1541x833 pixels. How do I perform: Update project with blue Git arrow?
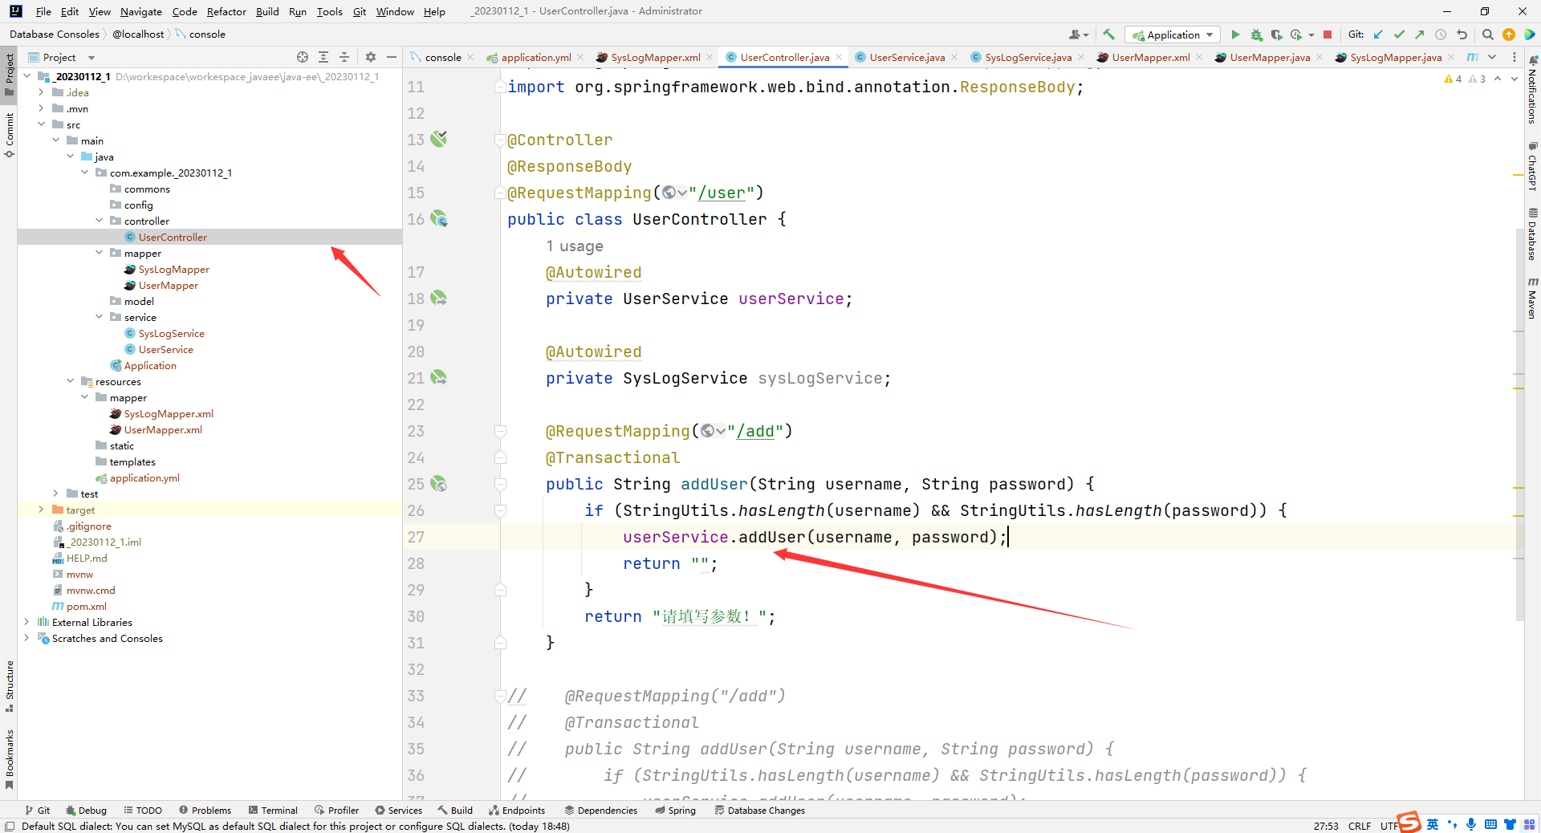1378,35
